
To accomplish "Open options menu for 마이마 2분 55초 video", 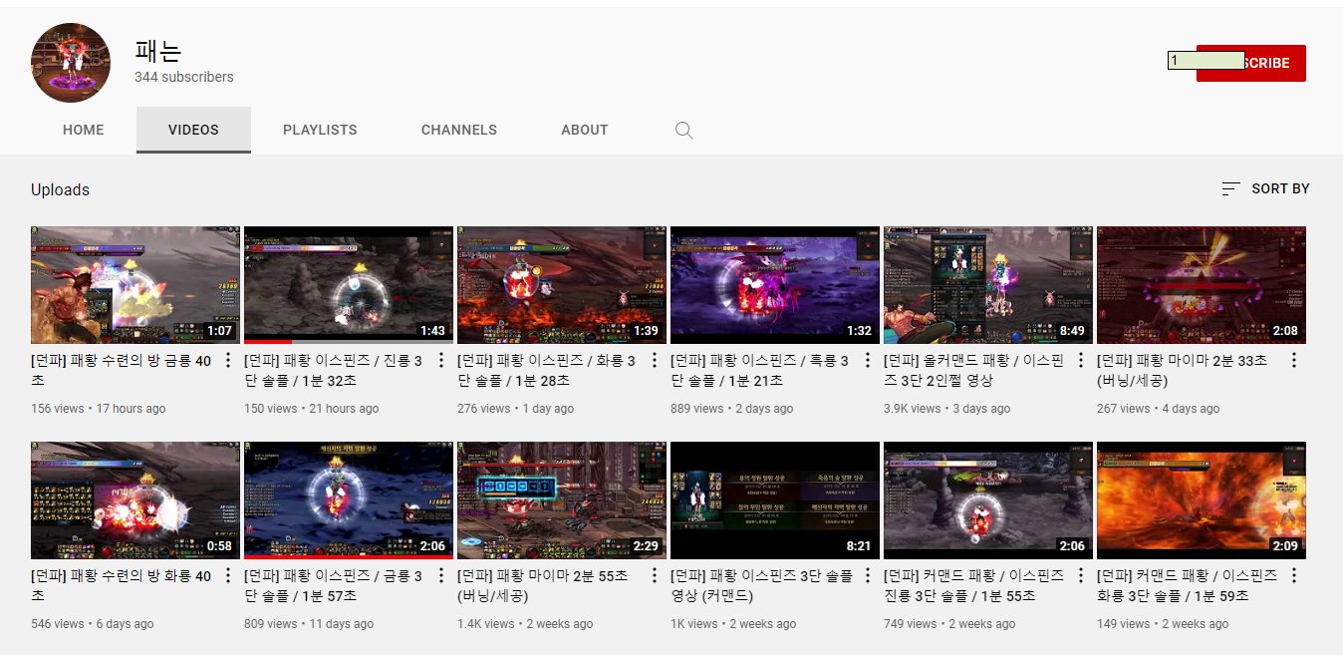I will click(655, 576).
